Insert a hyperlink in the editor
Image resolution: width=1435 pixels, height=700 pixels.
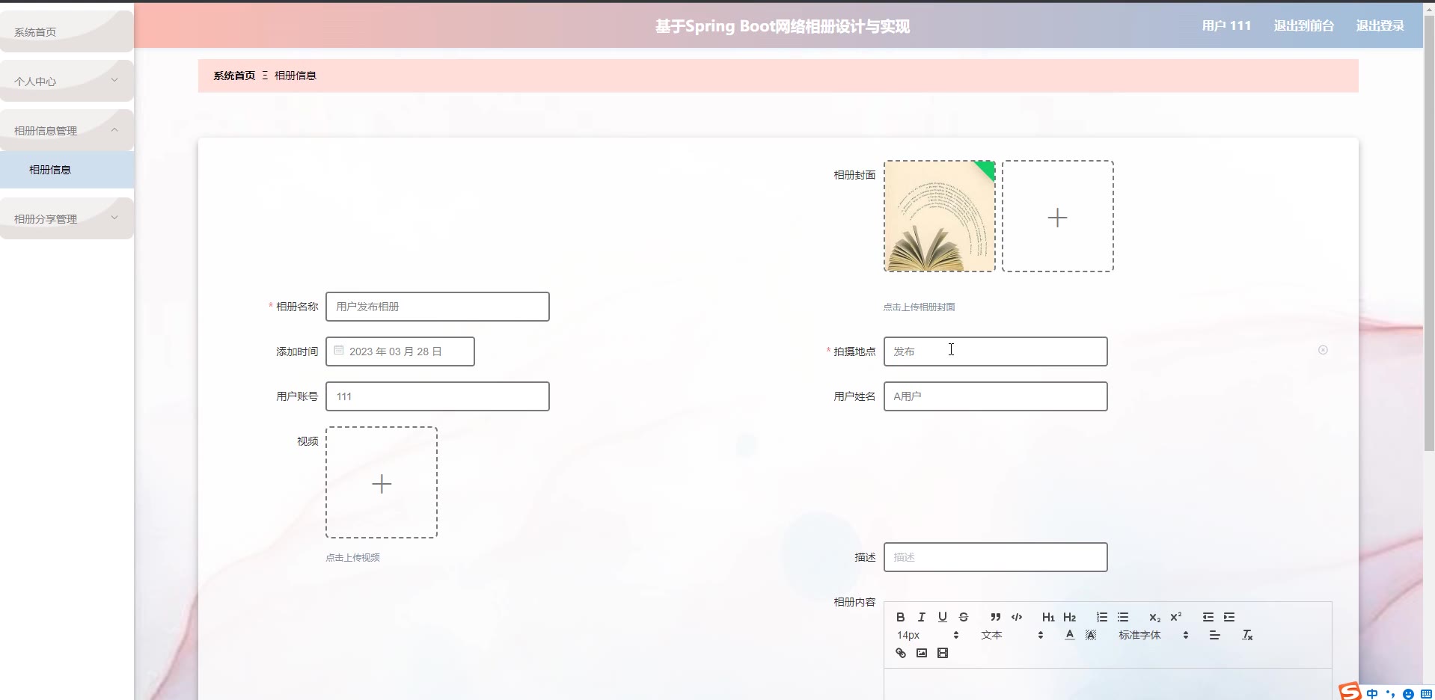[901, 653]
